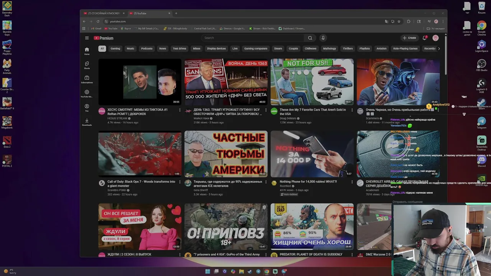Reload the page in Chrome
Viewport: 491px width, 276px height.
98,21
